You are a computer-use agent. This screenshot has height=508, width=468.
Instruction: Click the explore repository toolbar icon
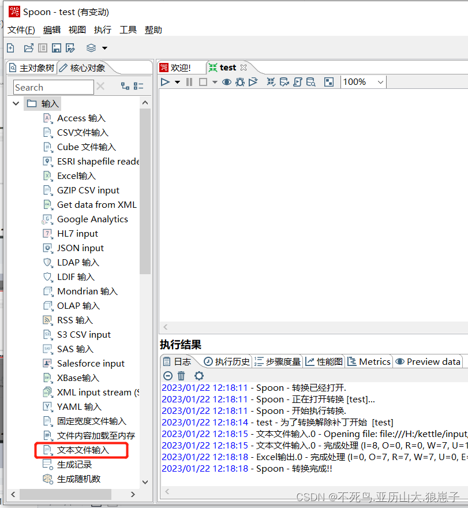point(43,48)
